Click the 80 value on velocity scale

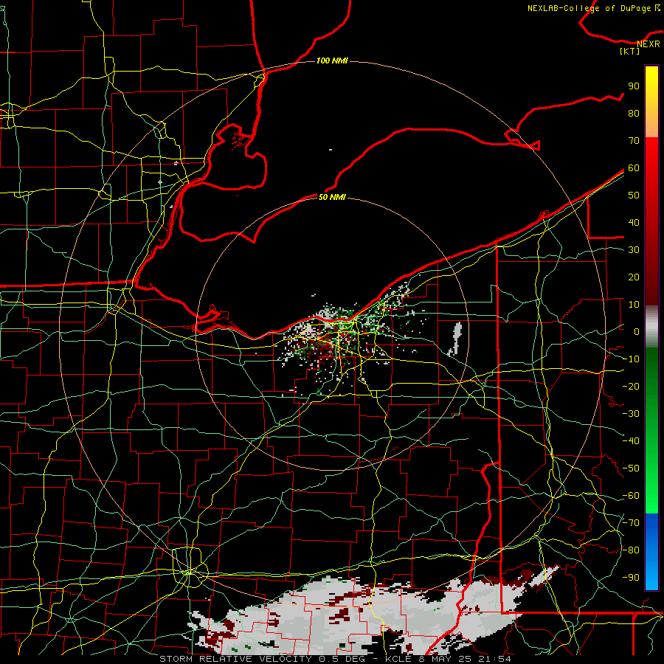click(634, 114)
